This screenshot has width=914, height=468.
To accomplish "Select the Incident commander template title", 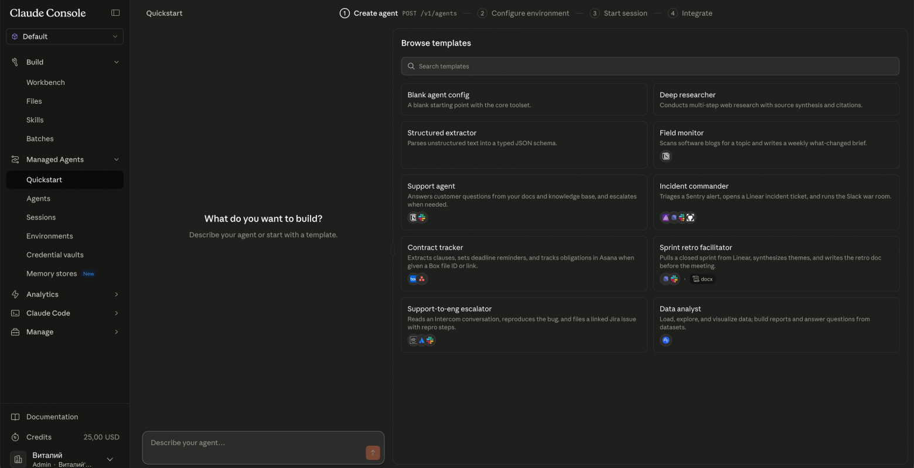I will [x=694, y=186].
